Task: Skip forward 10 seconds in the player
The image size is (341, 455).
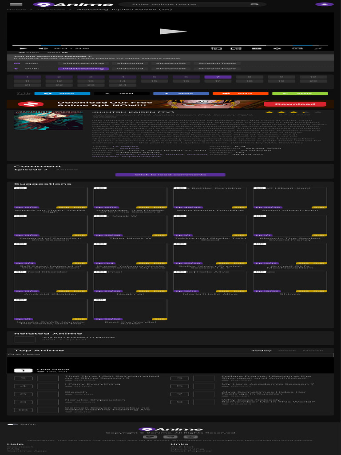Action: tap(236, 48)
